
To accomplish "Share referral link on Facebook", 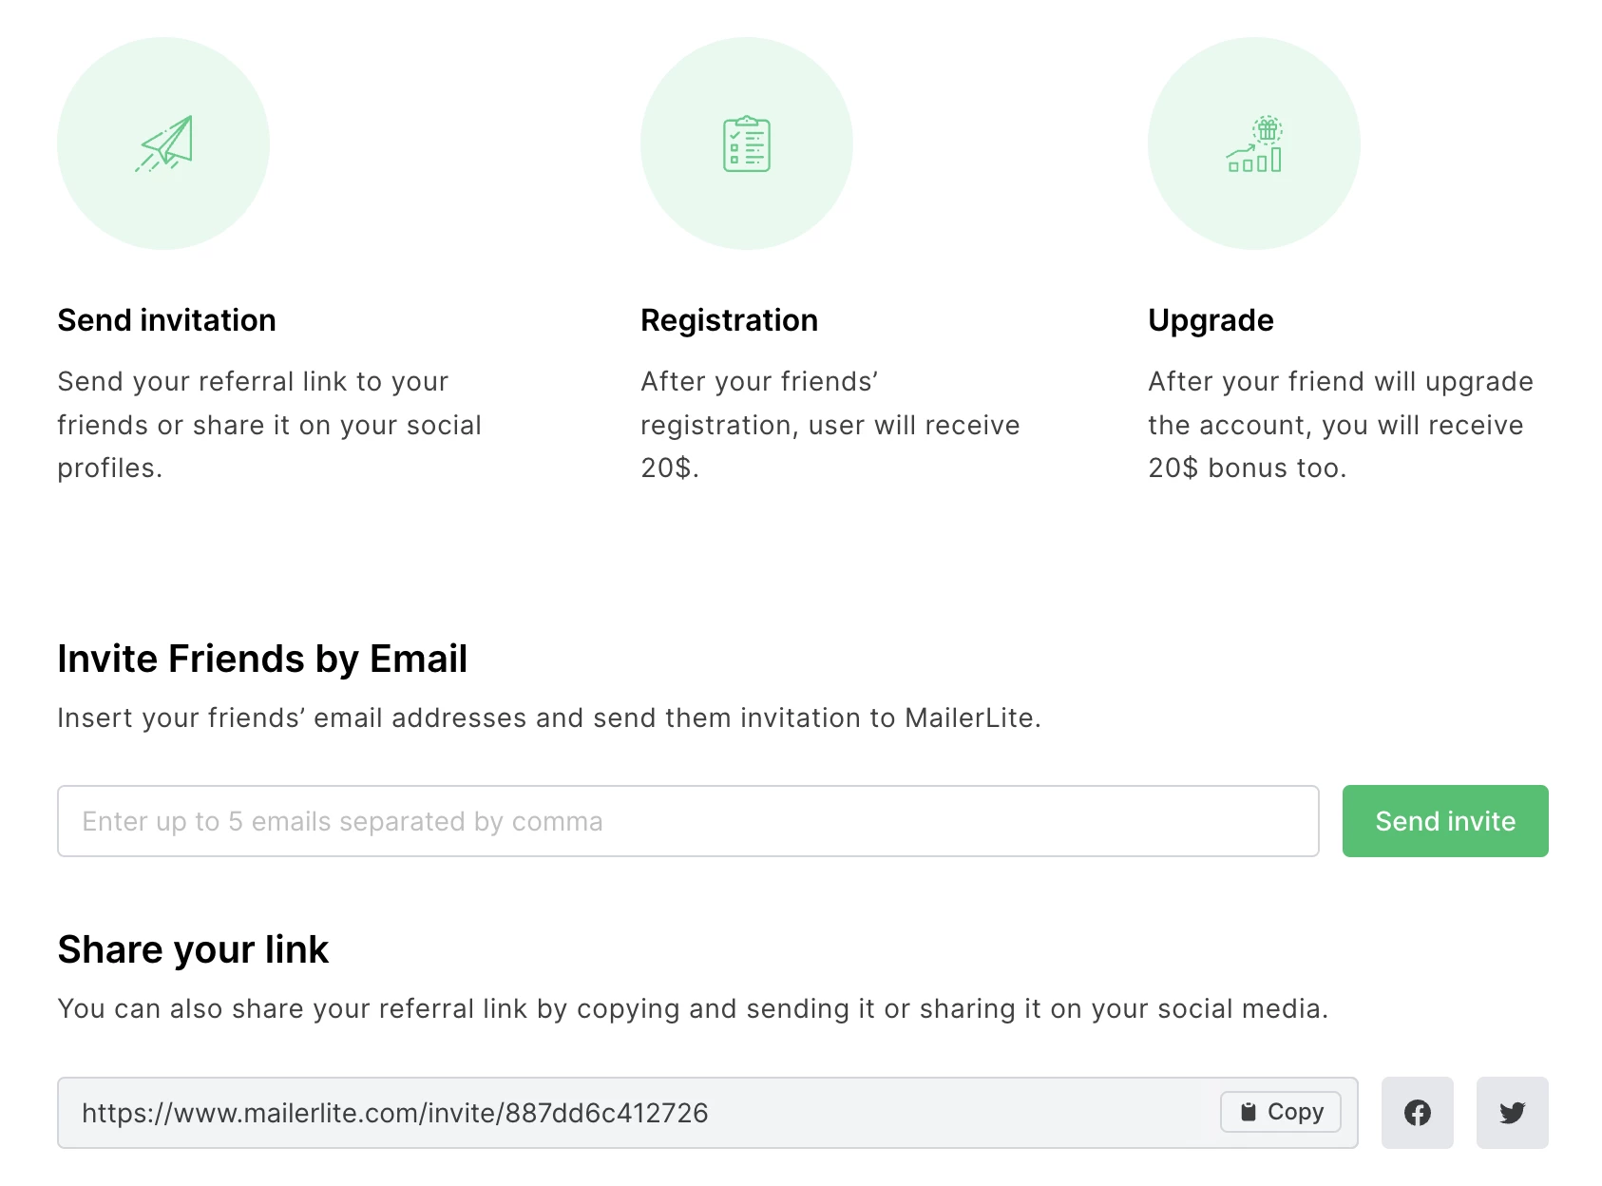I will coord(1417,1113).
